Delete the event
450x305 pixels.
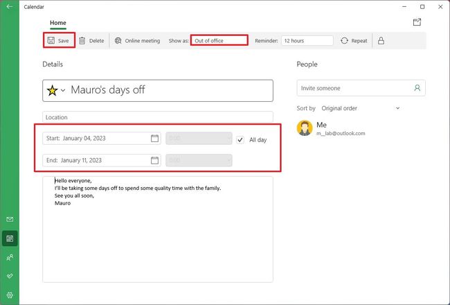click(91, 41)
